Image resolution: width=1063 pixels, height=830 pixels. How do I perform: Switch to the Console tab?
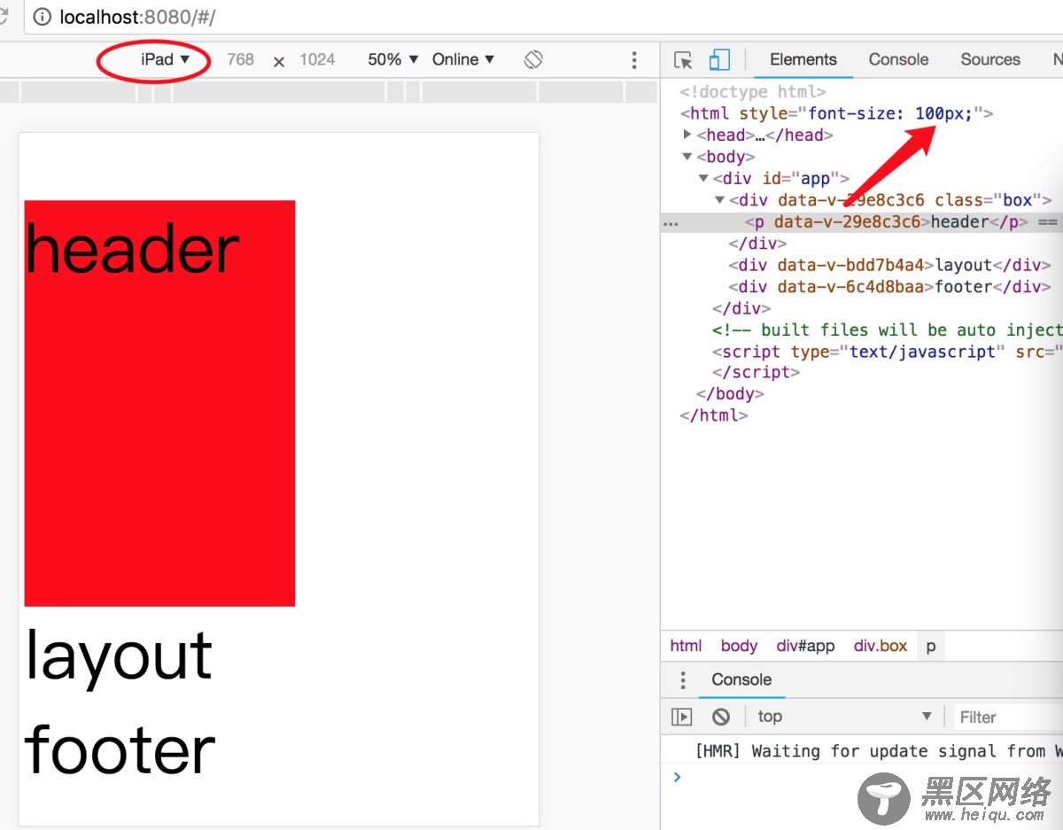898,59
